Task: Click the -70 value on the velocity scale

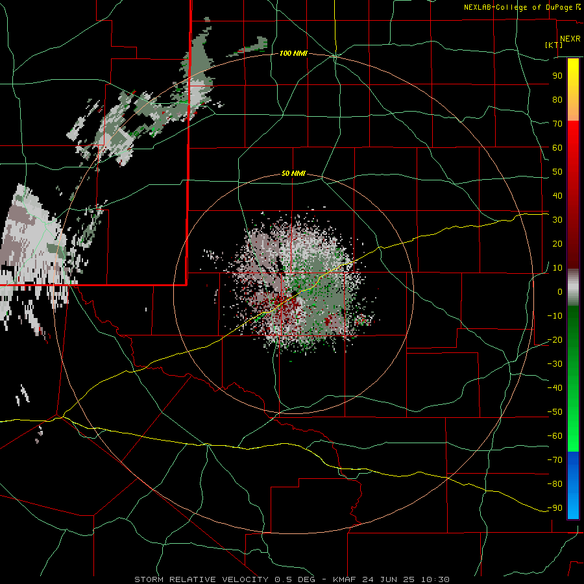Action: click(x=555, y=460)
